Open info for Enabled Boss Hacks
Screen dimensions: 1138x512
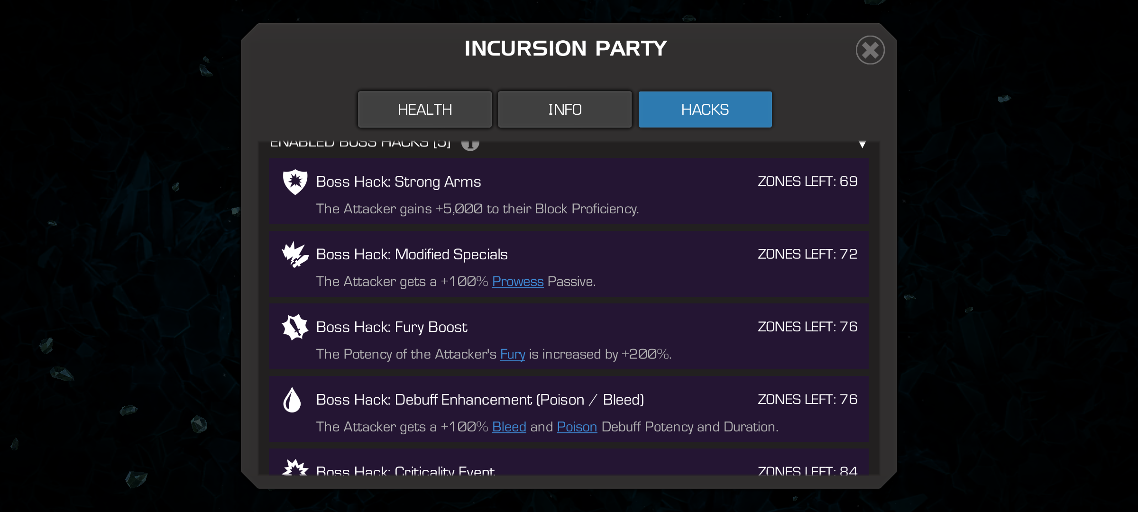(470, 144)
